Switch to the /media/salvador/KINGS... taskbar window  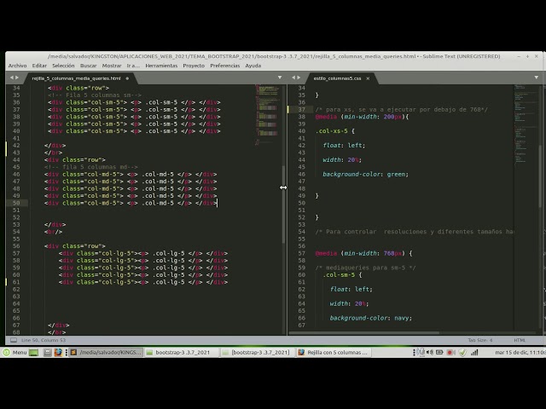tap(106, 352)
